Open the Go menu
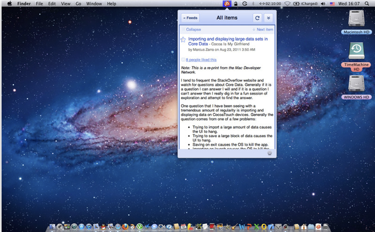 point(78,4)
